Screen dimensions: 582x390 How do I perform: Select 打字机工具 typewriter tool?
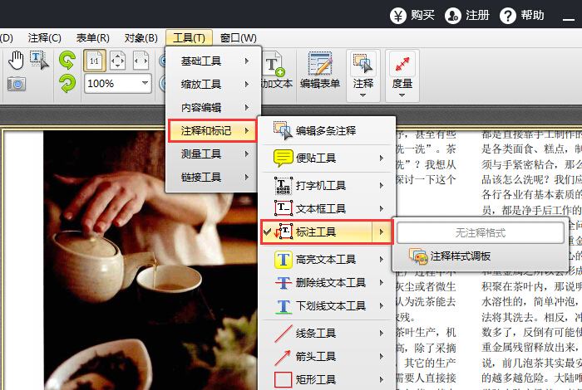tap(328, 186)
